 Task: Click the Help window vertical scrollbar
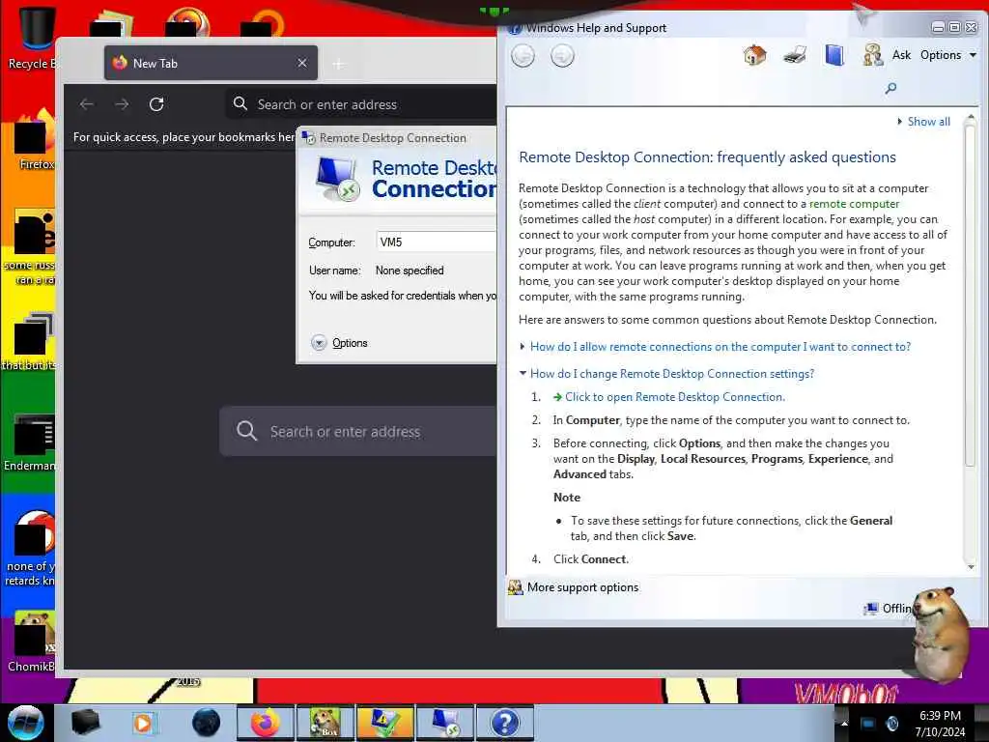pyautogui.click(x=970, y=297)
